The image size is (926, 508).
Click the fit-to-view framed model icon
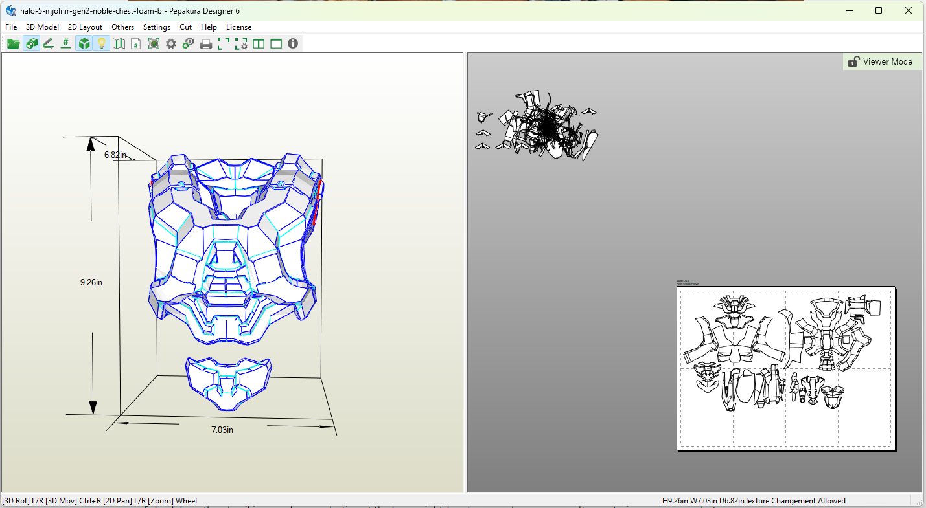[x=154, y=44]
